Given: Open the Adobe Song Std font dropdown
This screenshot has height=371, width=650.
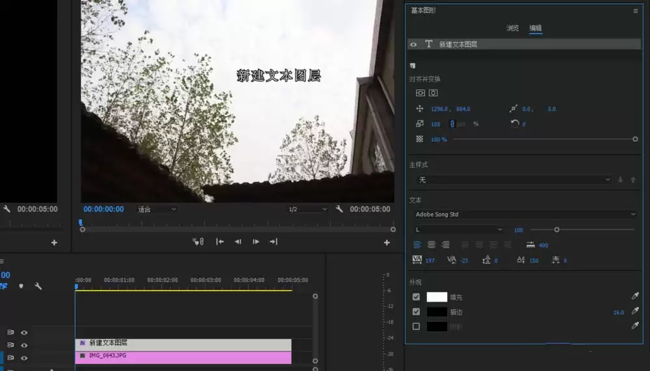Looking at the screenshot, I should (x=525, y=214).
